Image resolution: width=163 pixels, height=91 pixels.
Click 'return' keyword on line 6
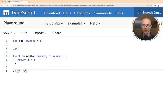[22, 60]
